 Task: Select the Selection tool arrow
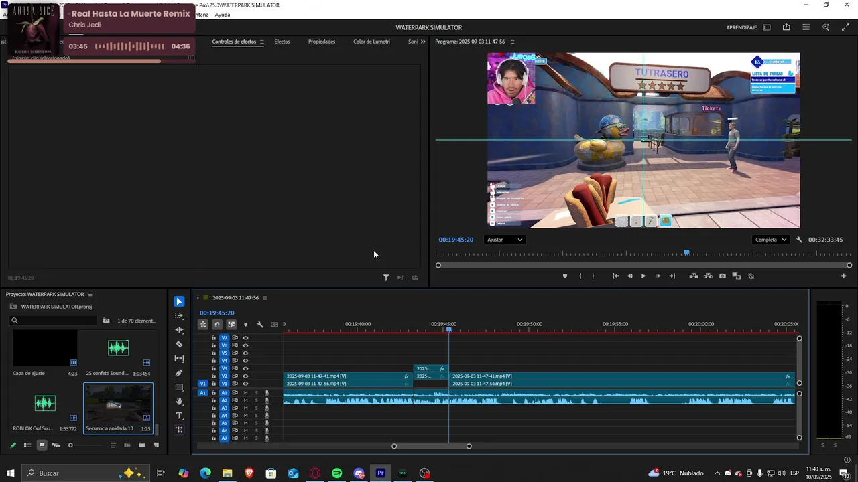tap(179, 302)
